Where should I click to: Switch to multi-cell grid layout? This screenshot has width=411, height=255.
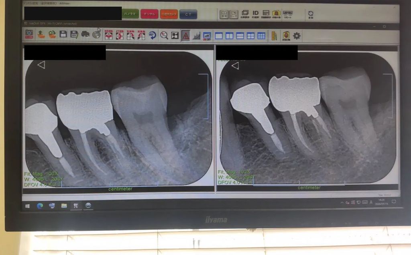[261, 36]
